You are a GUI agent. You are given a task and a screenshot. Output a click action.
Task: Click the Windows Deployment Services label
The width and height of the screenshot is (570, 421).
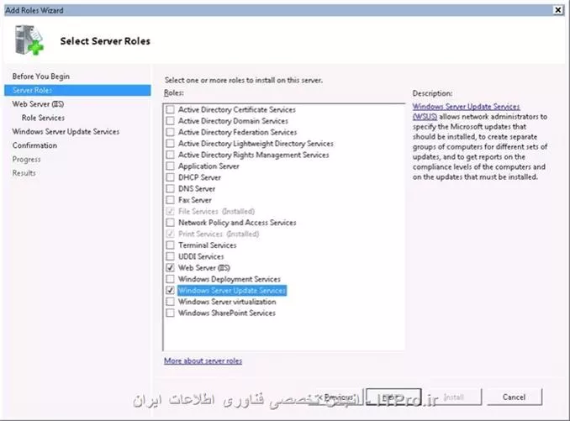(x=230, y=279)
